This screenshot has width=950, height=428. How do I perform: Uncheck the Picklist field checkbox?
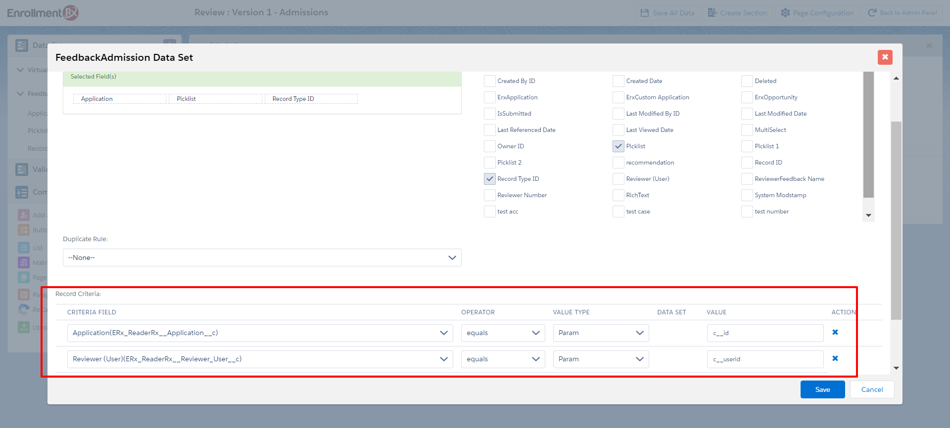tap(618, 146)
